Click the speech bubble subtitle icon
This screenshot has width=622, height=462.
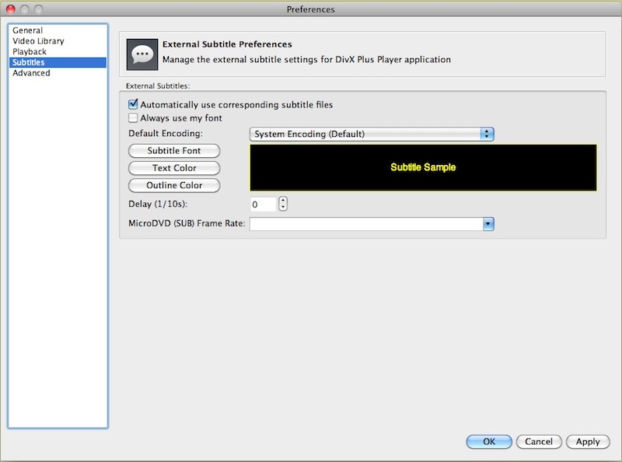(x=142, y=53)
